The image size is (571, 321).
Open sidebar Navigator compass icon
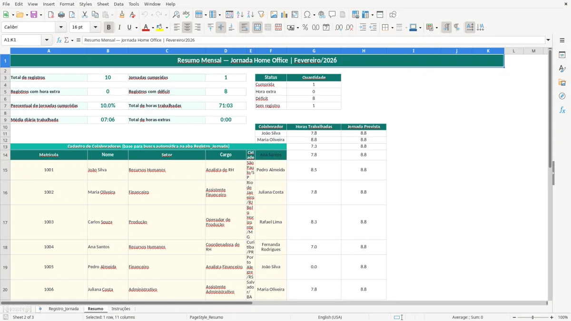click(x=562, y=97)
